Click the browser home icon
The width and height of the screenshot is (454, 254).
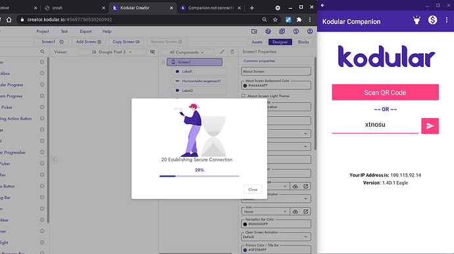(x=9, y=20)
